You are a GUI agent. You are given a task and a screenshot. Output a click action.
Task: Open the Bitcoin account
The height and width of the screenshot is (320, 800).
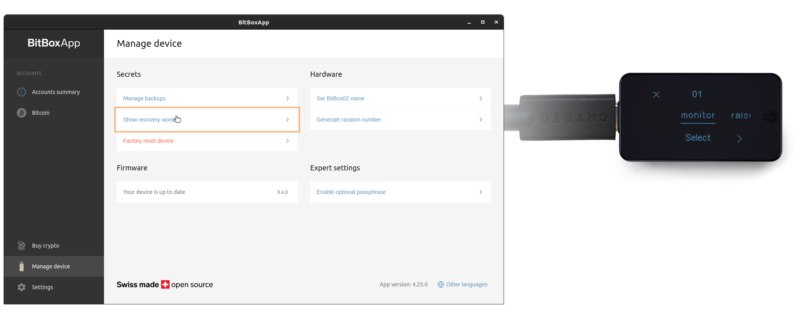click(54, 113)
